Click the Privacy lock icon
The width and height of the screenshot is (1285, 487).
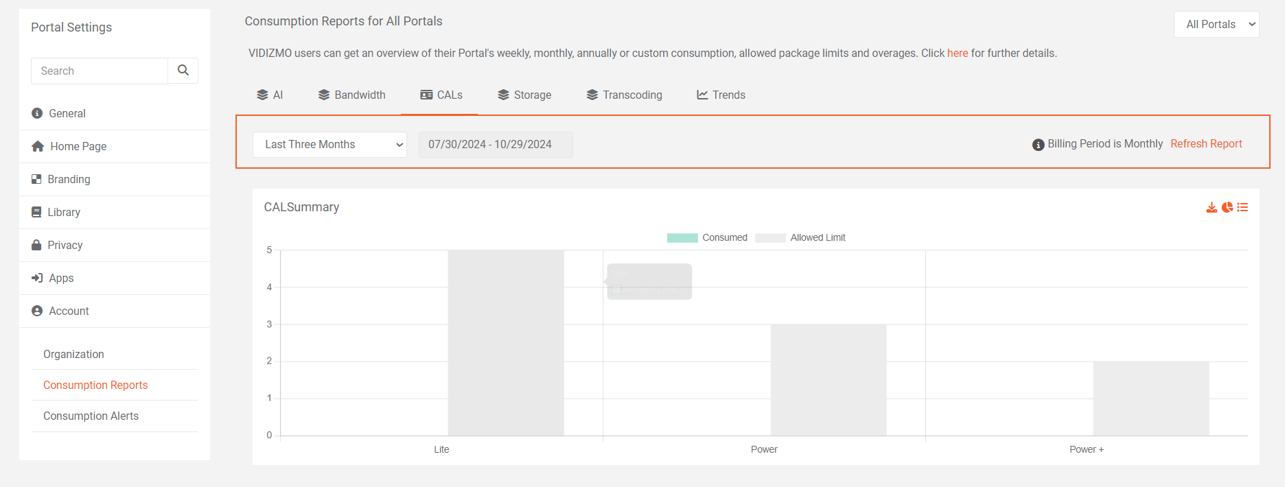click(37, 245)
